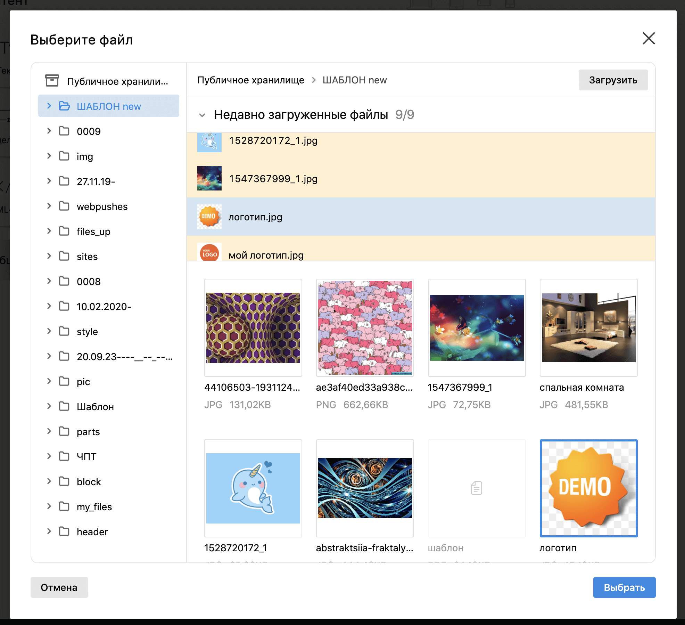Expand the 0009 folder tree arrow
Image resolution: width=685 pixels, height=625 pixels.
49,131
